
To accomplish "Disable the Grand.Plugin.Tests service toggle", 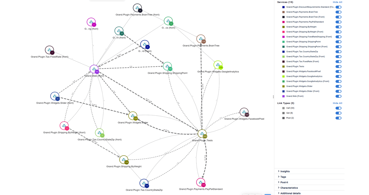I will [338, 67].
